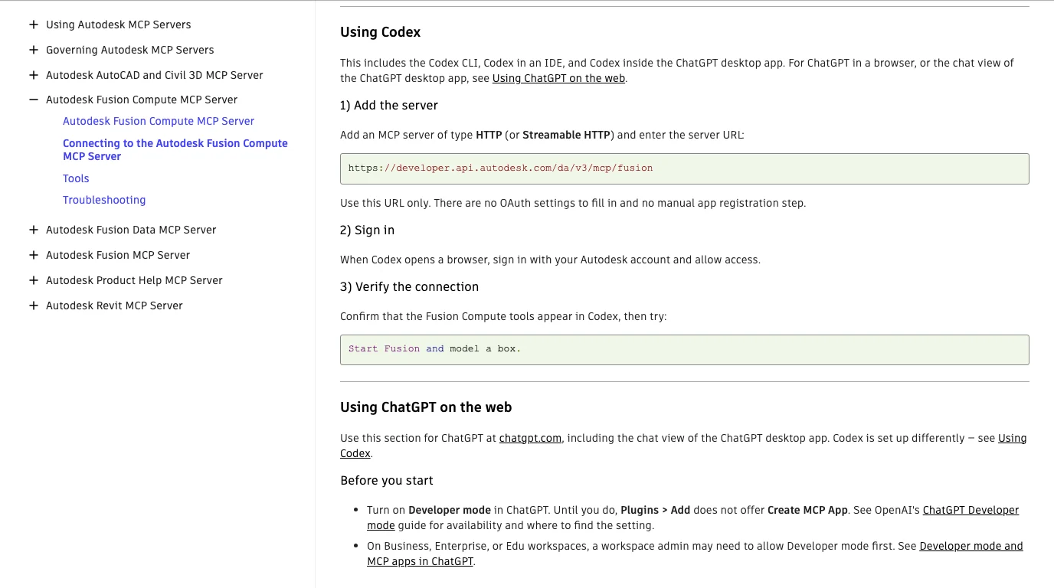Screen dimensions: 1054x588
Task: Click the fusion server URL code block
Action: tap(685, 168)
